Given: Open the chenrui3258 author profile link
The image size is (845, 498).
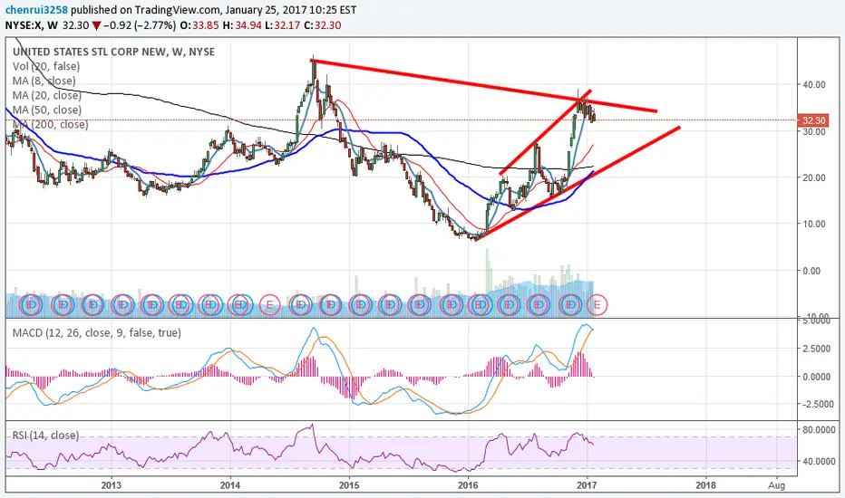Looking at the screenshot, I should (36, 10).
